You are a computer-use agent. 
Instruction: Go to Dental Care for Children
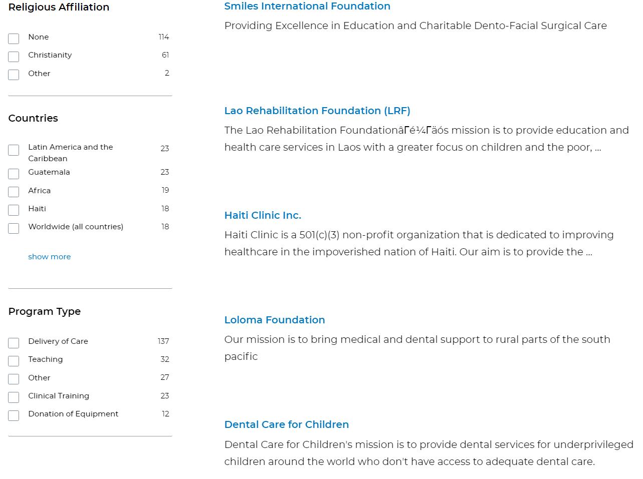(x=287, y=424)
